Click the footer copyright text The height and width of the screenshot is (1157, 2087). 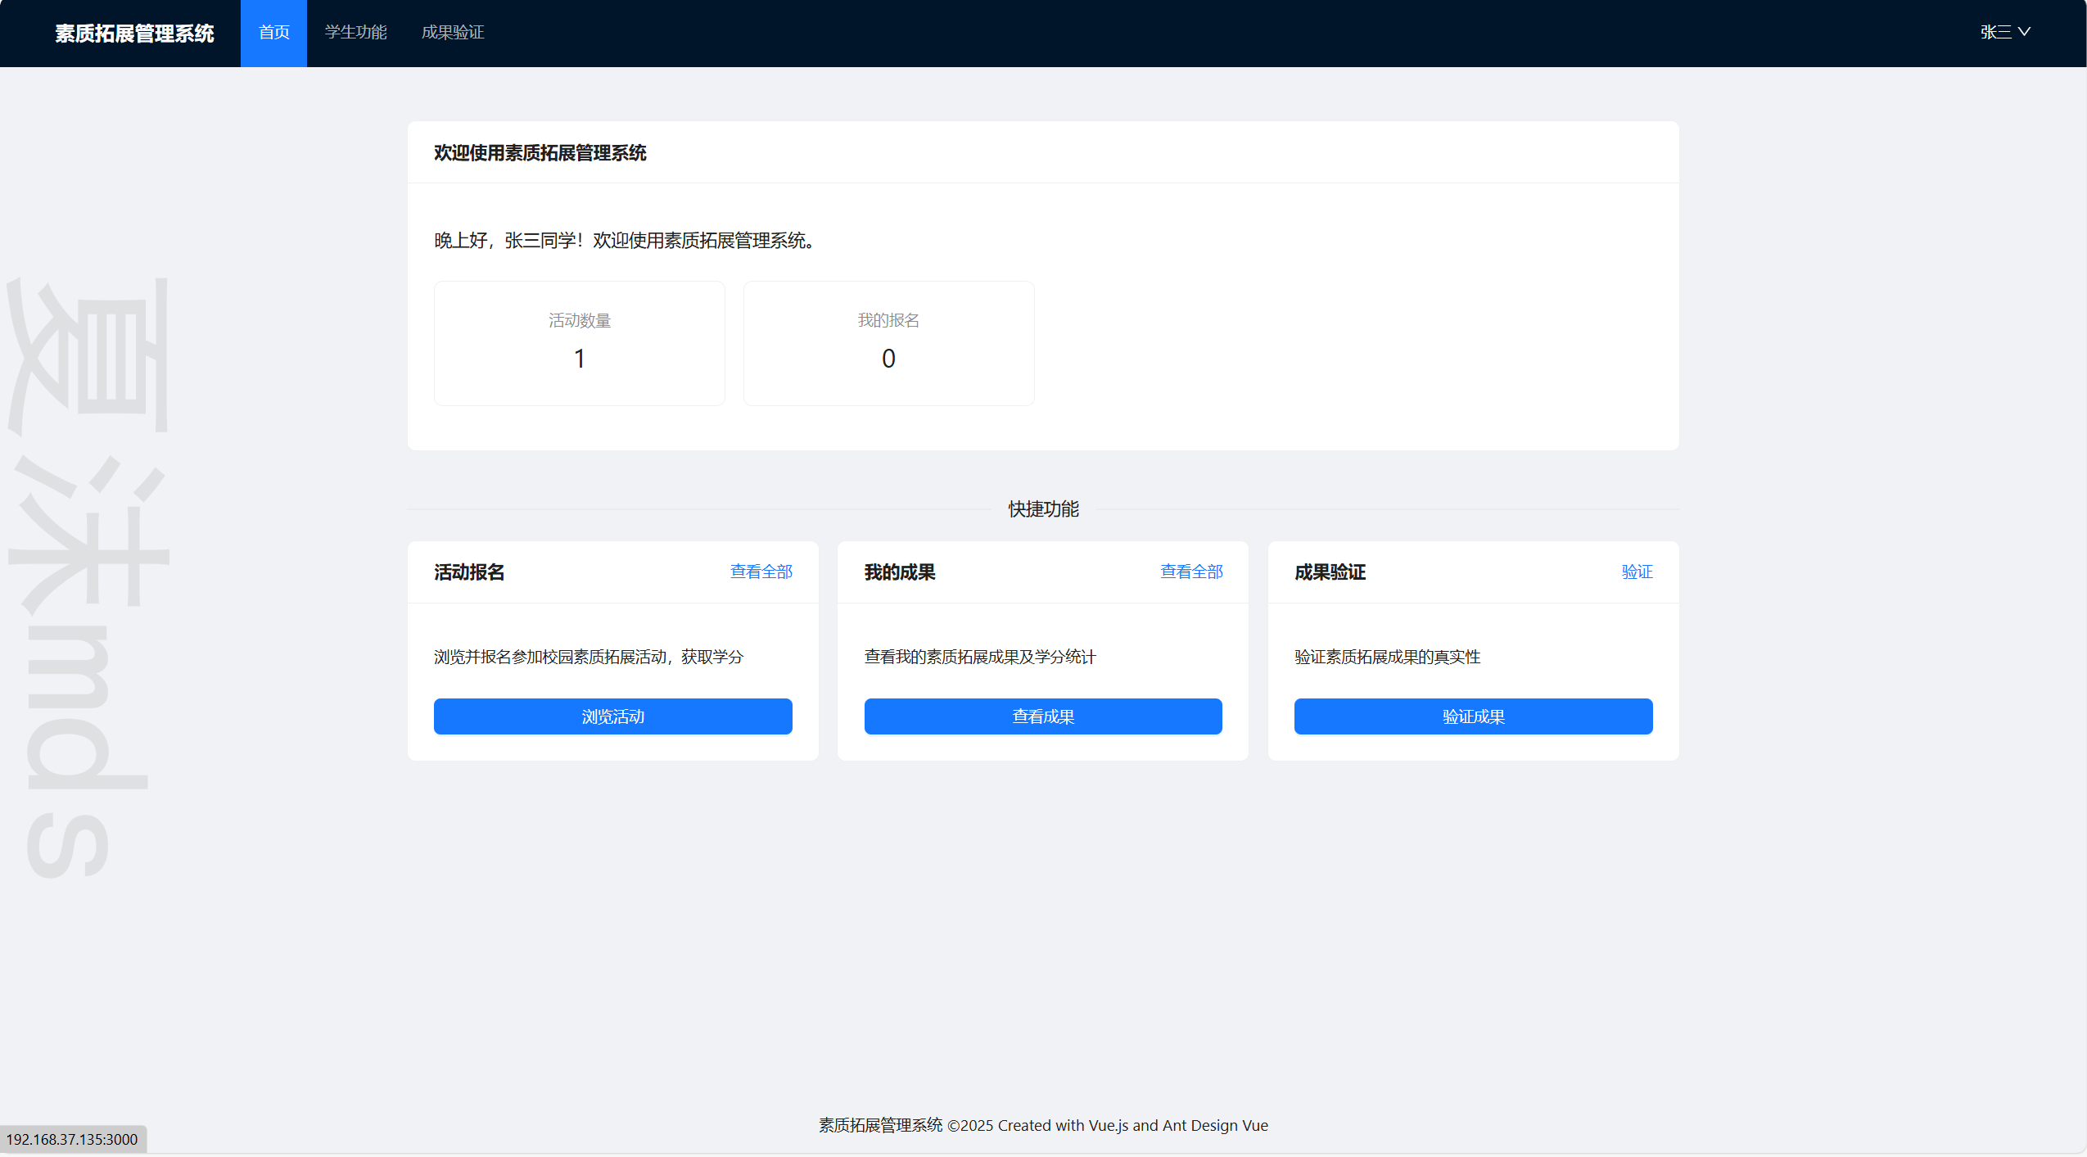pyautogui.click(x=1043, y=1125)
